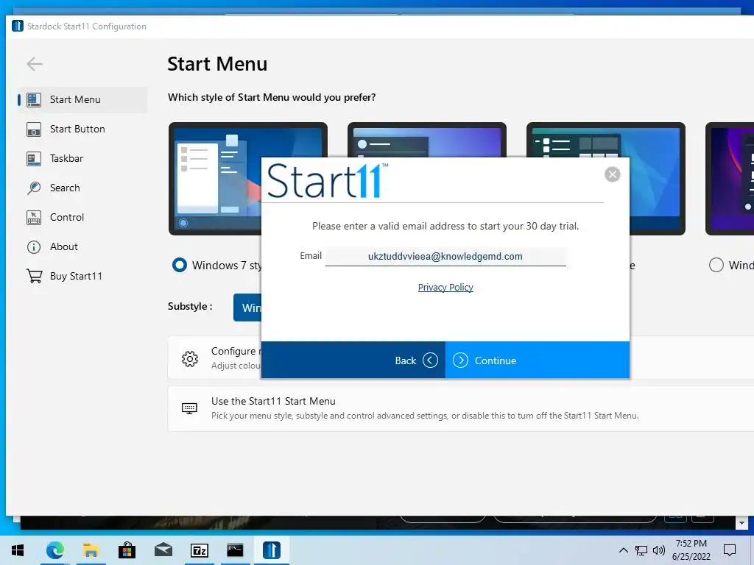
Task: Click the Stardock Start11 title bar icon
Action: click(18, 26)
